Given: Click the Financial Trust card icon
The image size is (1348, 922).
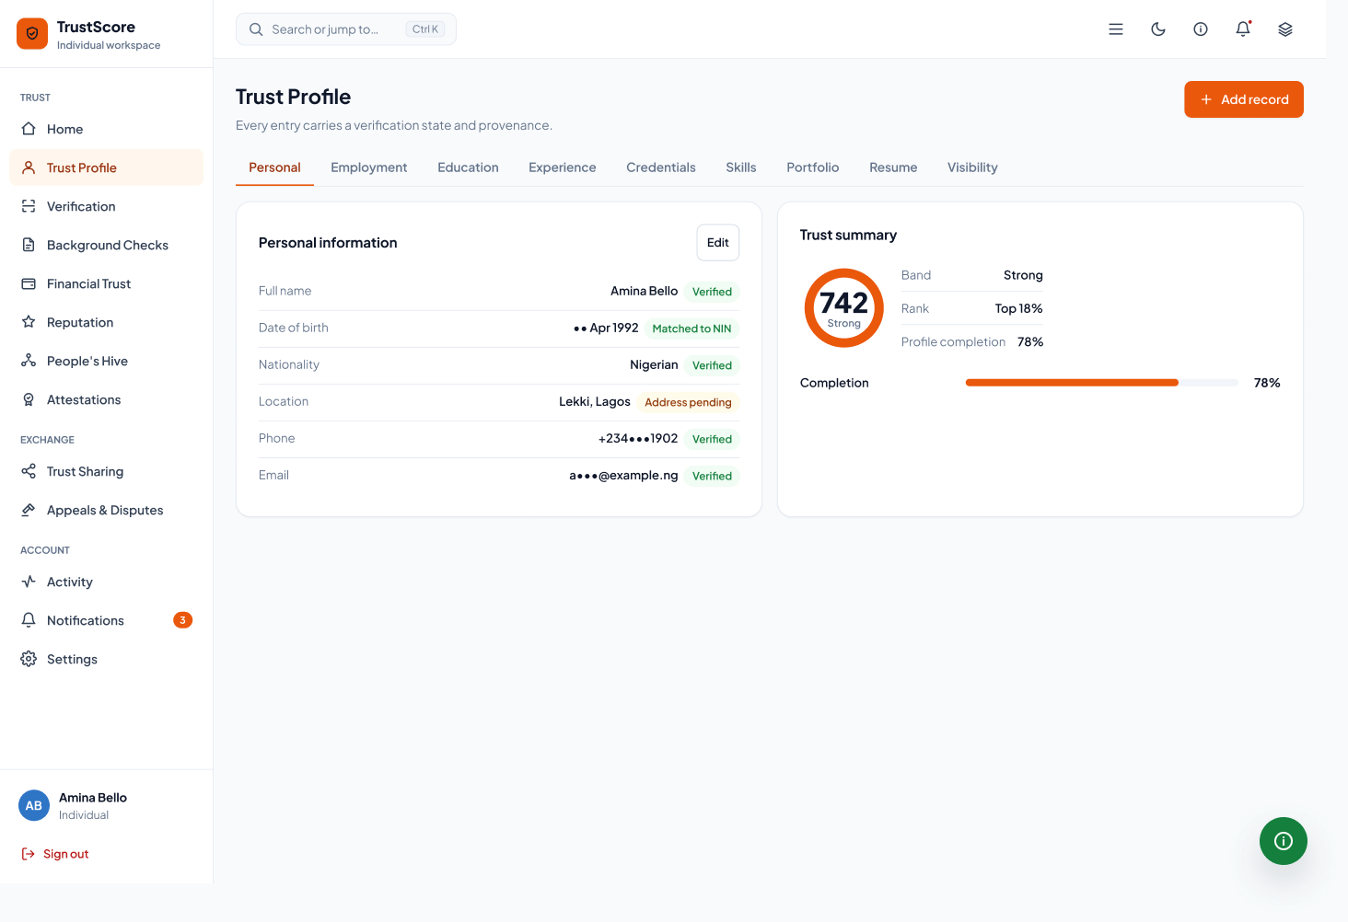Looking at the screenshot, I should coord(29,283).
